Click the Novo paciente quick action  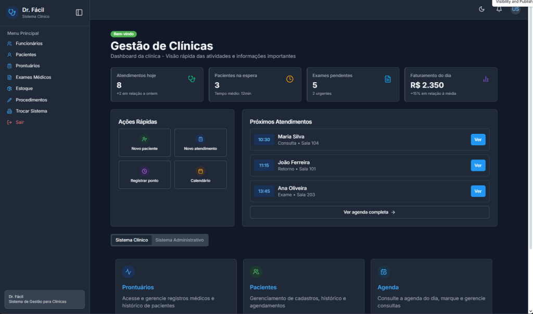pyautogui.click(x=144, y=143)
